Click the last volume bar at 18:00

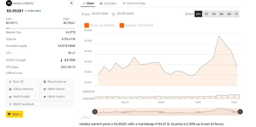click(x=237, y=97)
